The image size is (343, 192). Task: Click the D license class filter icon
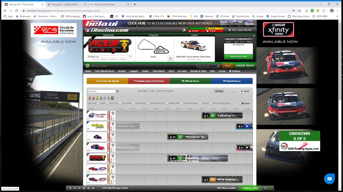[94, 98]
